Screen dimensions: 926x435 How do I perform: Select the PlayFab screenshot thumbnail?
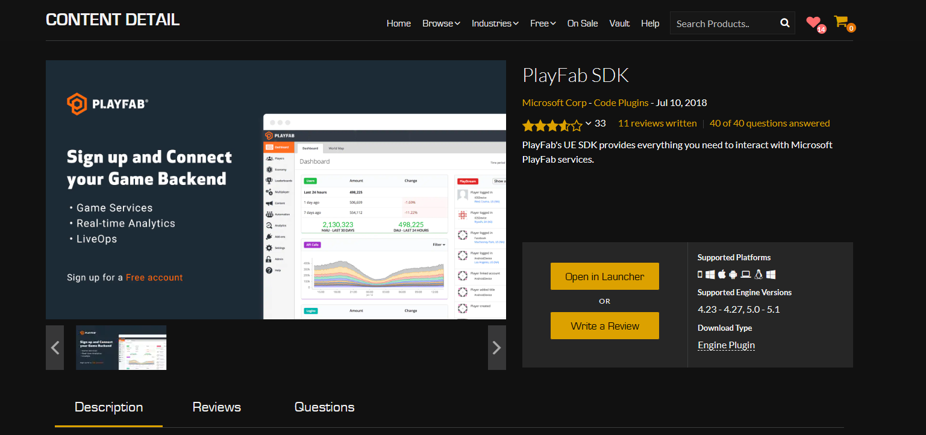(121, 348)
